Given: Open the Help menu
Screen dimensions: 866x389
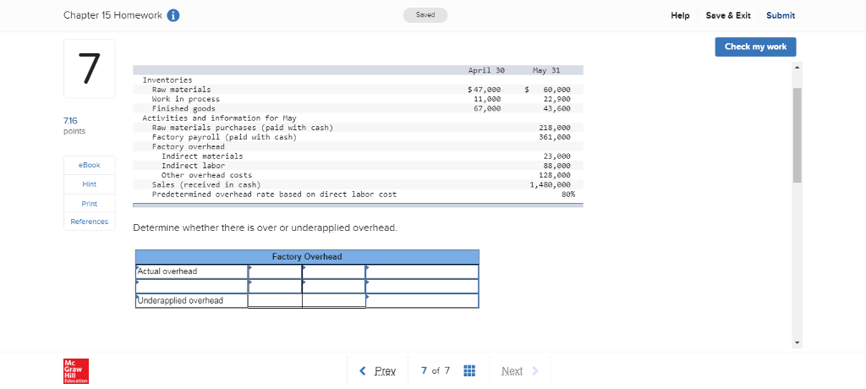Looking at the screenshot, I should click(x=680, y=15).
